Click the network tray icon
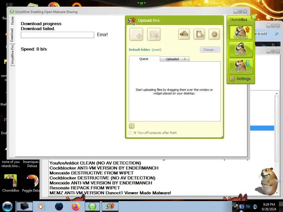This screenshot has height=212, width=283. tap(242, 207)
